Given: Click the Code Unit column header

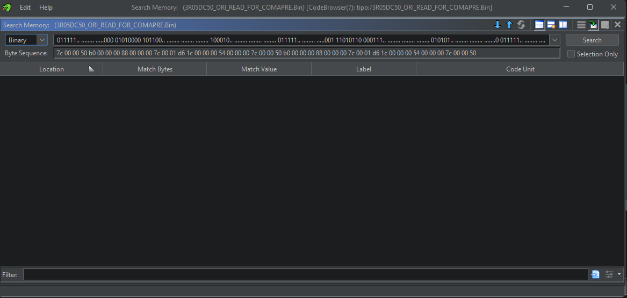Looking at the screenshot, I should coord(520,69).
